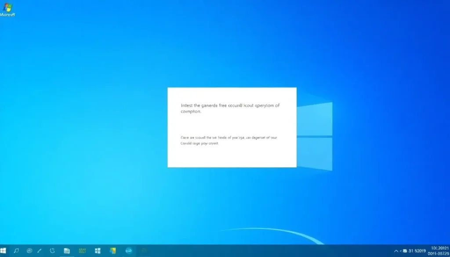
Task: Click the dialog heading starting "Intest the"
Action: point(230,109)
